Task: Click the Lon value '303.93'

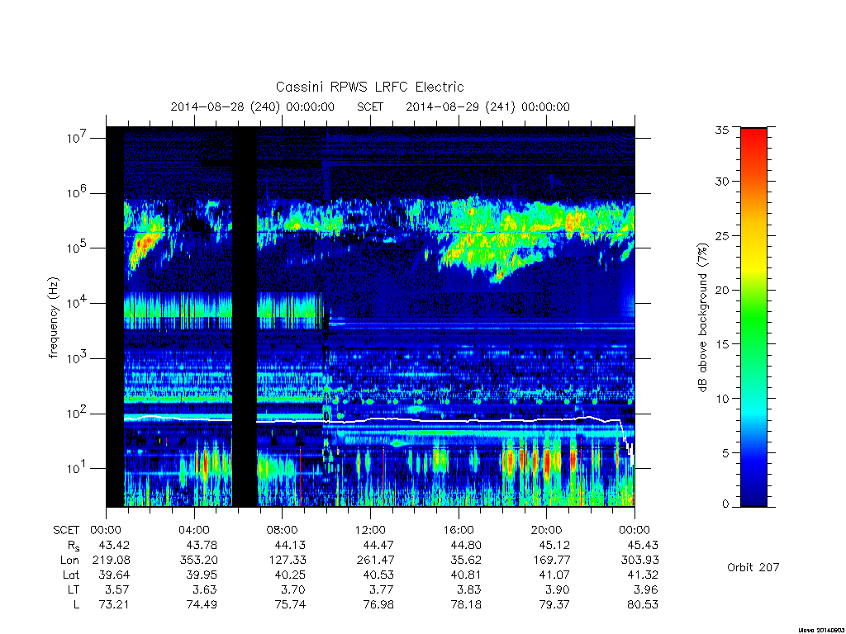Action: pos(639,561)
